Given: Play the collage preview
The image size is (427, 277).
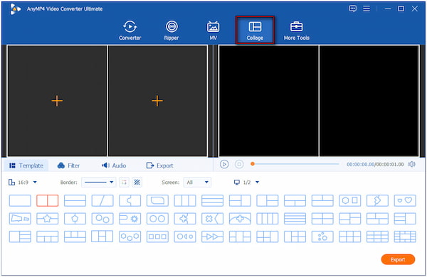Looking at the screenshot, I should click(x=224, y=164).
